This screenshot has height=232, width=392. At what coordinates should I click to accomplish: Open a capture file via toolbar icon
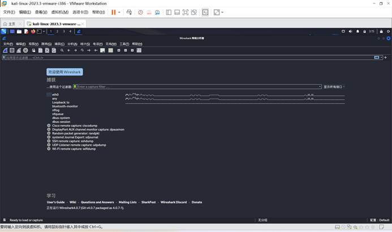(33, 50)
